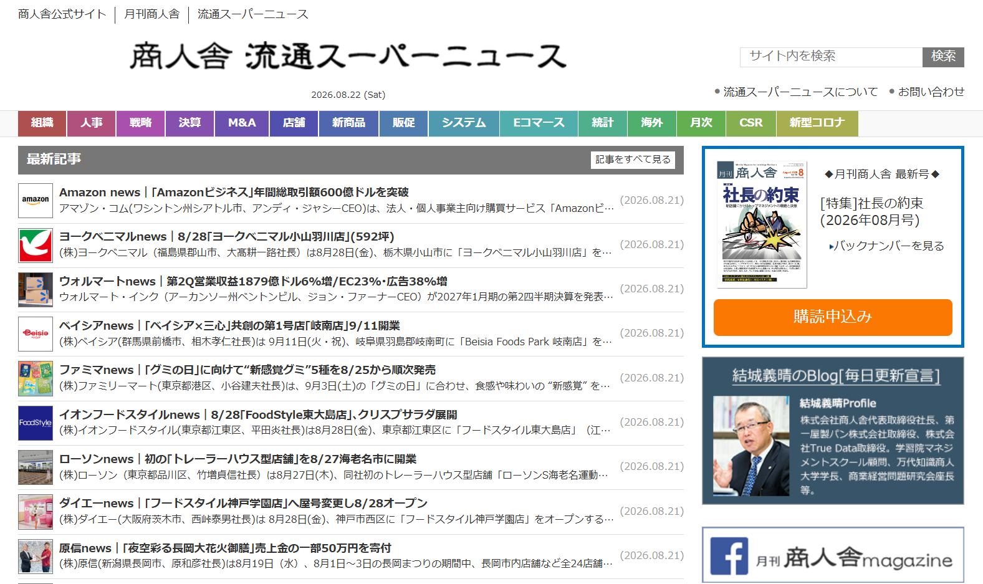Open the 統計 category tab
This screenshot has height=584, width=983.
click(602, 123)
